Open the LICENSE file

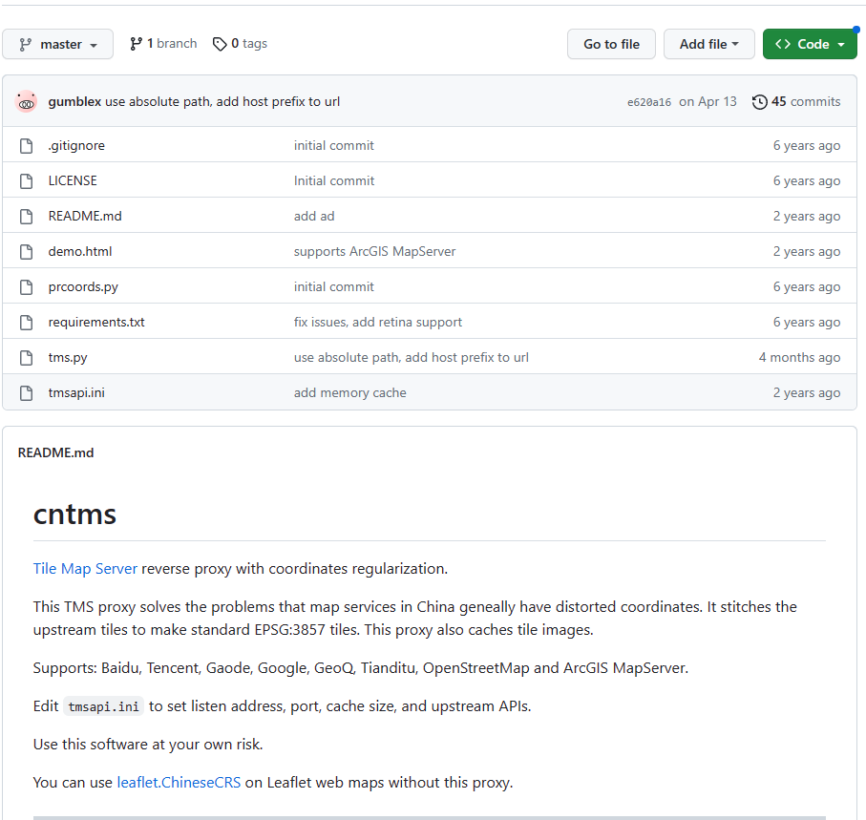pos(73,180)
